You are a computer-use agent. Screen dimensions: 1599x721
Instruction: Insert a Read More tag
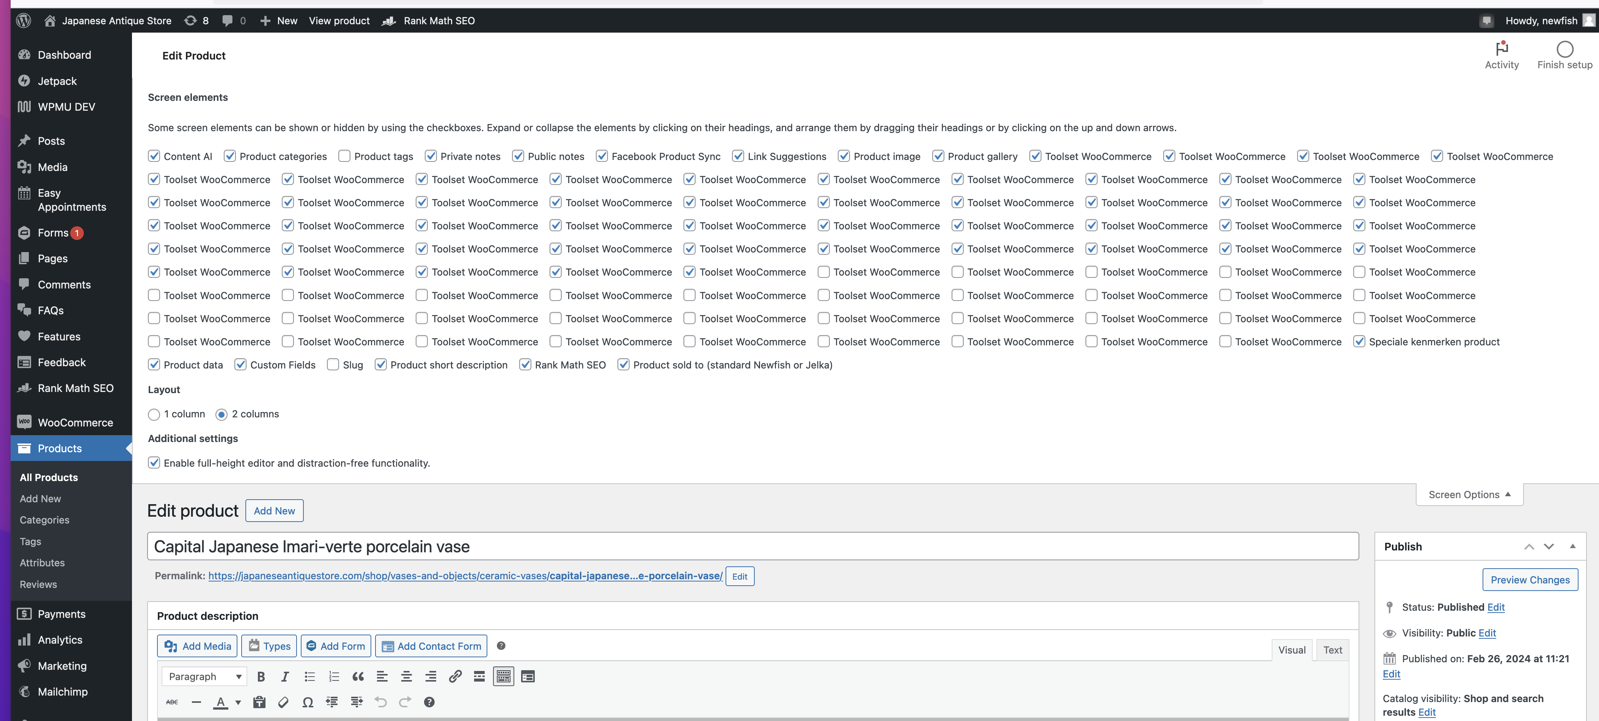click(x=479, y=676)
